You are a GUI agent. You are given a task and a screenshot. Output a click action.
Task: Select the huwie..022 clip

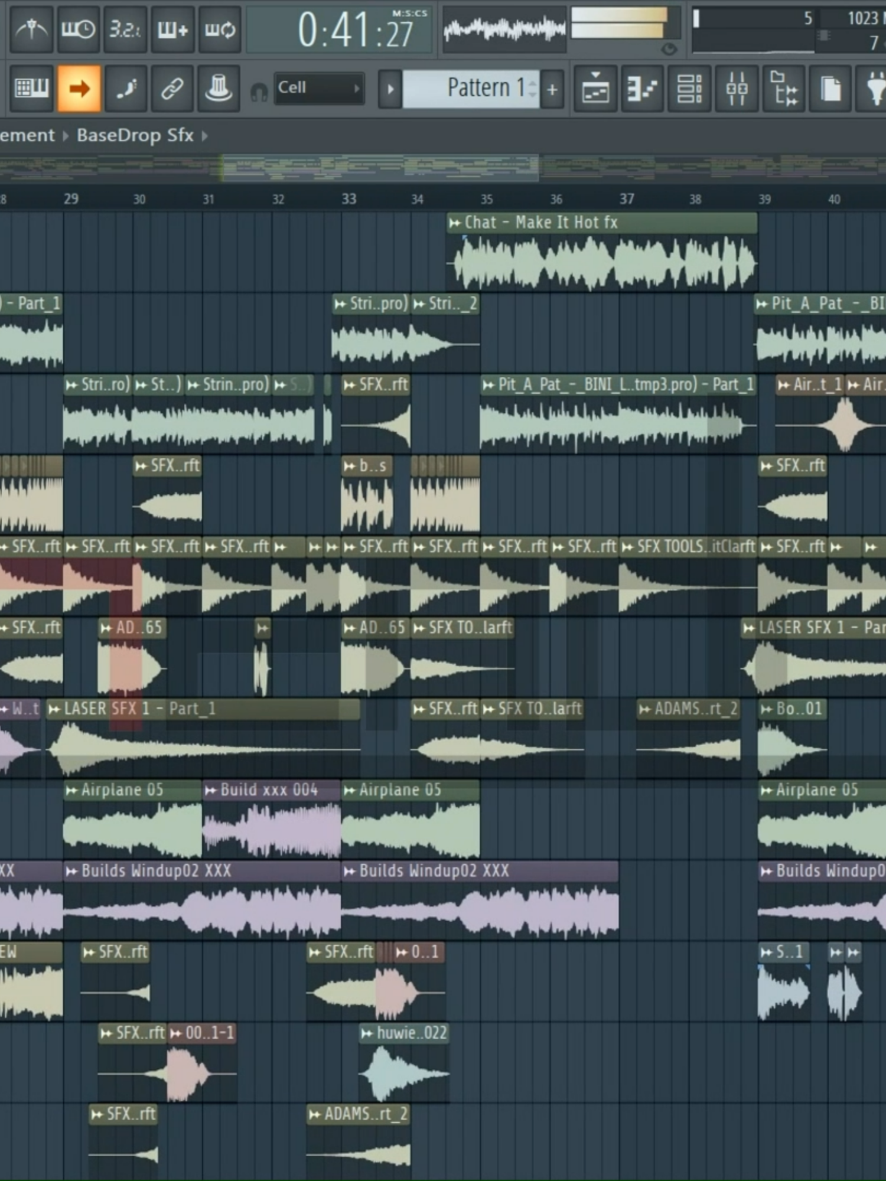404,1062
